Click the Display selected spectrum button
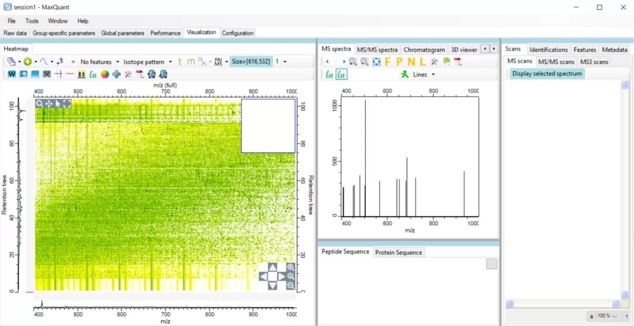The image size is (634, 326). (547, 73)
